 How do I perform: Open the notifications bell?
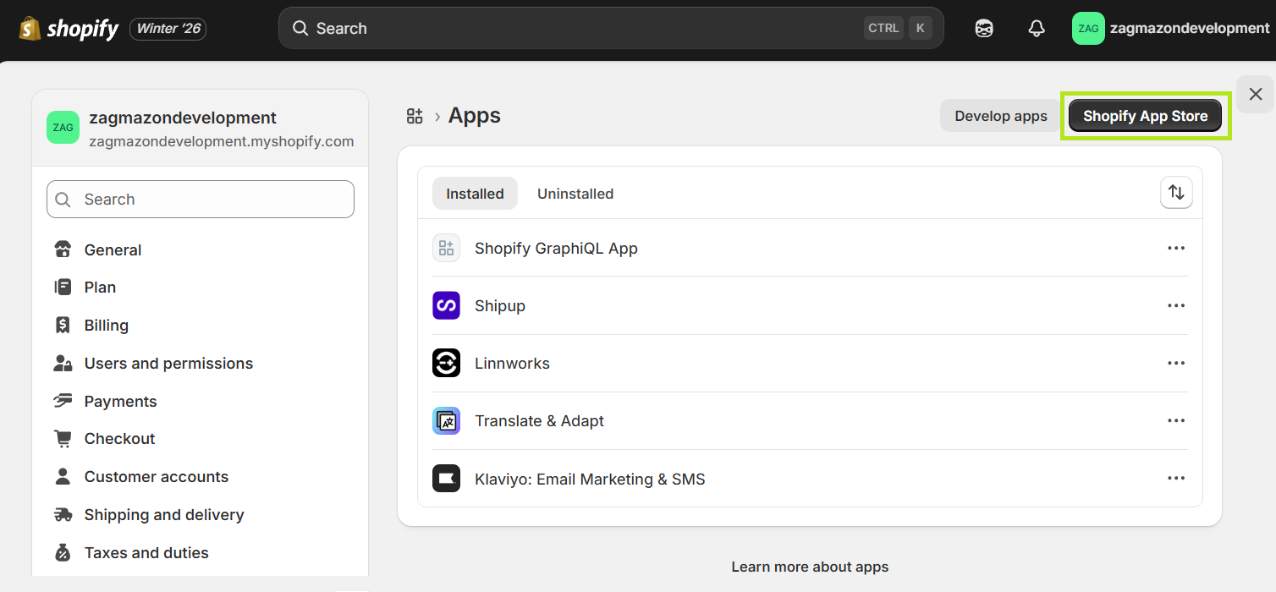click(x=1036, y=28)
